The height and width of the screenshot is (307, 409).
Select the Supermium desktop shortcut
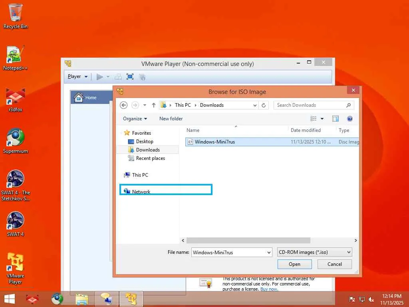(x=16, y=141)
